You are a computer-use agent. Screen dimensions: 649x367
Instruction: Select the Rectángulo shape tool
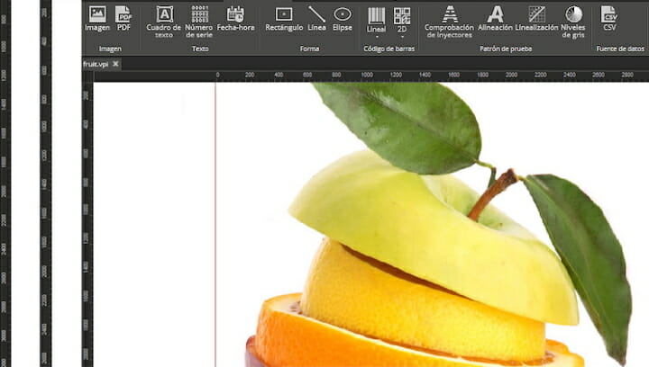click(x=284, y=19)
